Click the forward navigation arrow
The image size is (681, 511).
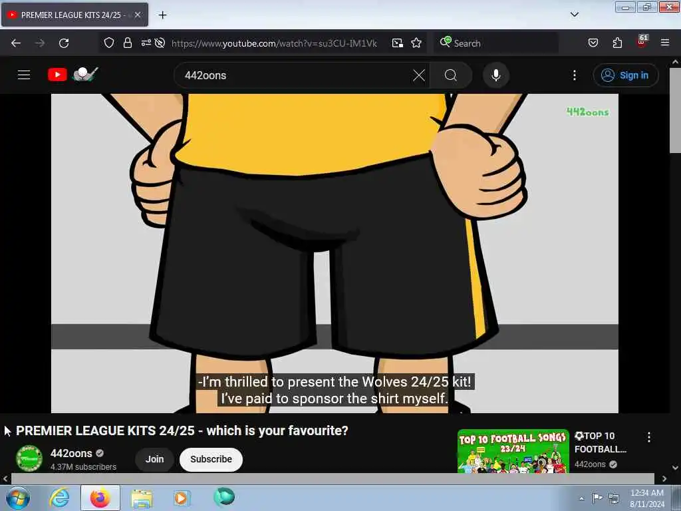40,43
